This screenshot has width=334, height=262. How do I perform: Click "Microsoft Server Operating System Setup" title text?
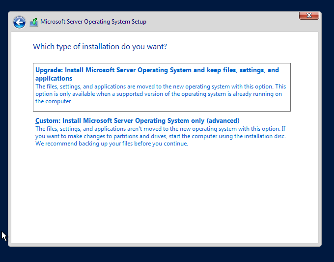point(93,22)
